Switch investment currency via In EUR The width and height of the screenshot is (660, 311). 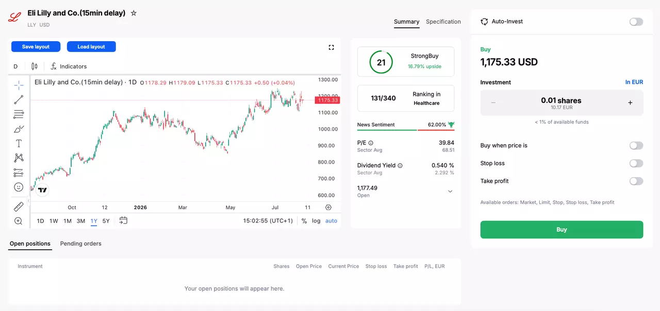634,82
